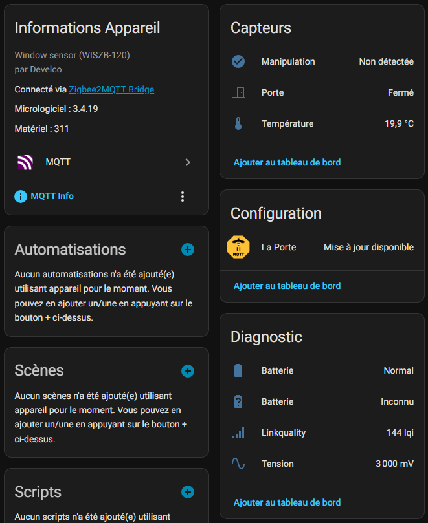This screenshot has width=428, height=523.
Task: Click the Batterie Normal battery icon
Action: (x=238, y=370)
